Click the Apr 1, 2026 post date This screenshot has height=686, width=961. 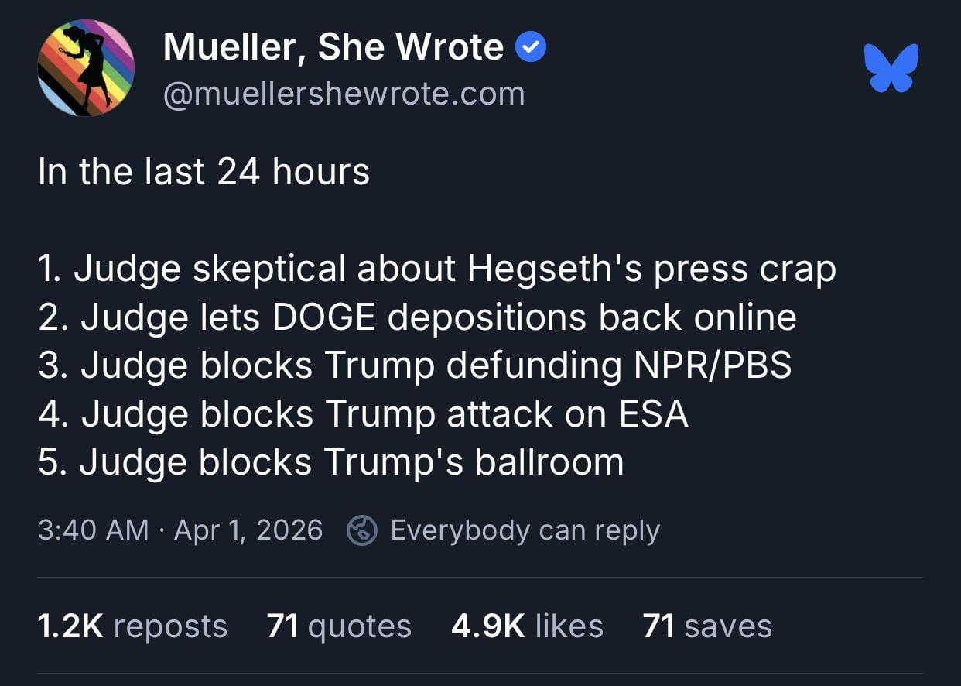(248, 530)
